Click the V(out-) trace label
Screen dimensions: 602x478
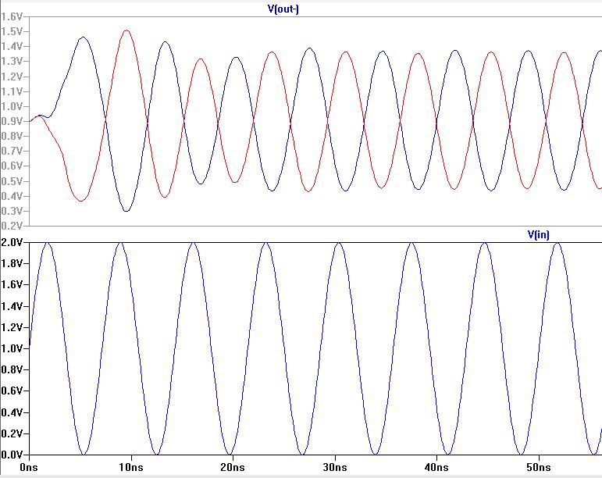point(283,9)
